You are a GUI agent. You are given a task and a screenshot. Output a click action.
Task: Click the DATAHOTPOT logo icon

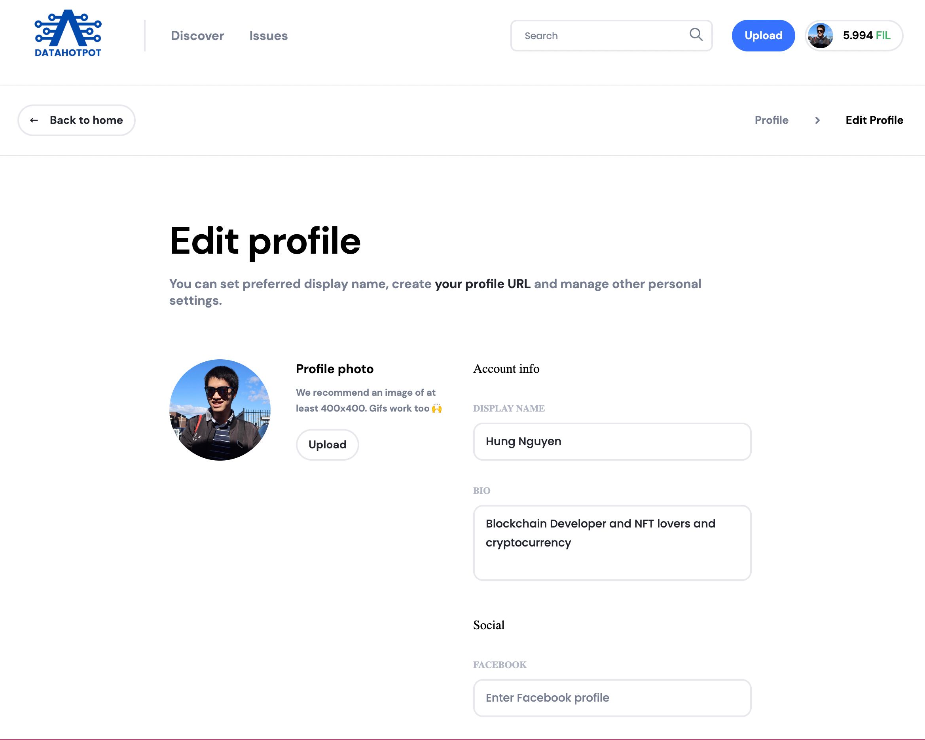(x=68, y=36)
